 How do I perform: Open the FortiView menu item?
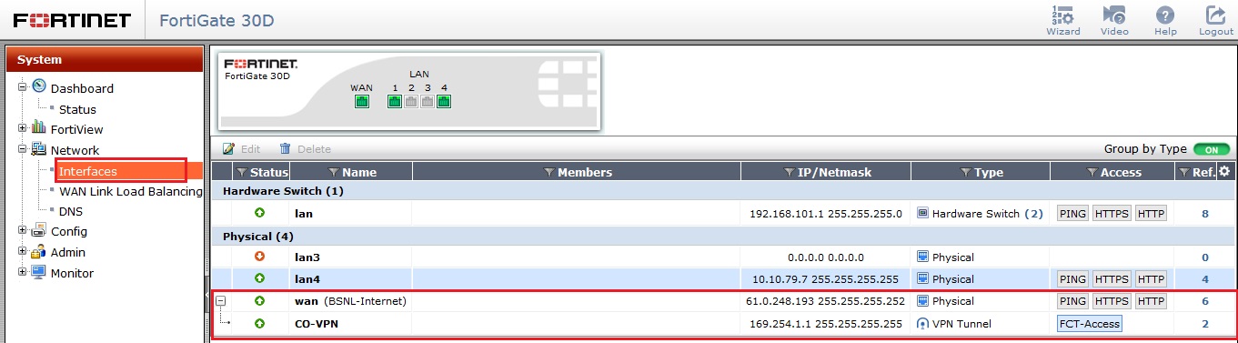coord(77,129)
